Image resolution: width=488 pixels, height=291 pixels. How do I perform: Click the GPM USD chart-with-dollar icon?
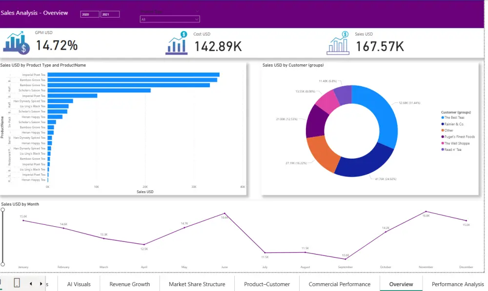(x=16, y=43)
